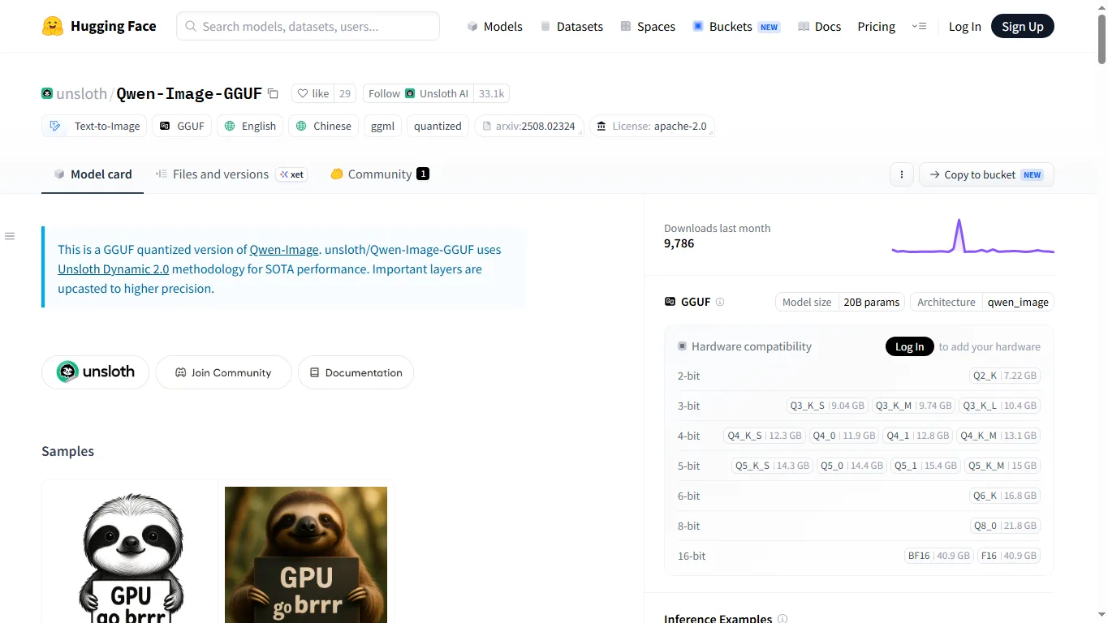The width and height of the screenshot is (1108, 623).
Task: Click Log In in top bar
Action: pos(964,26)
